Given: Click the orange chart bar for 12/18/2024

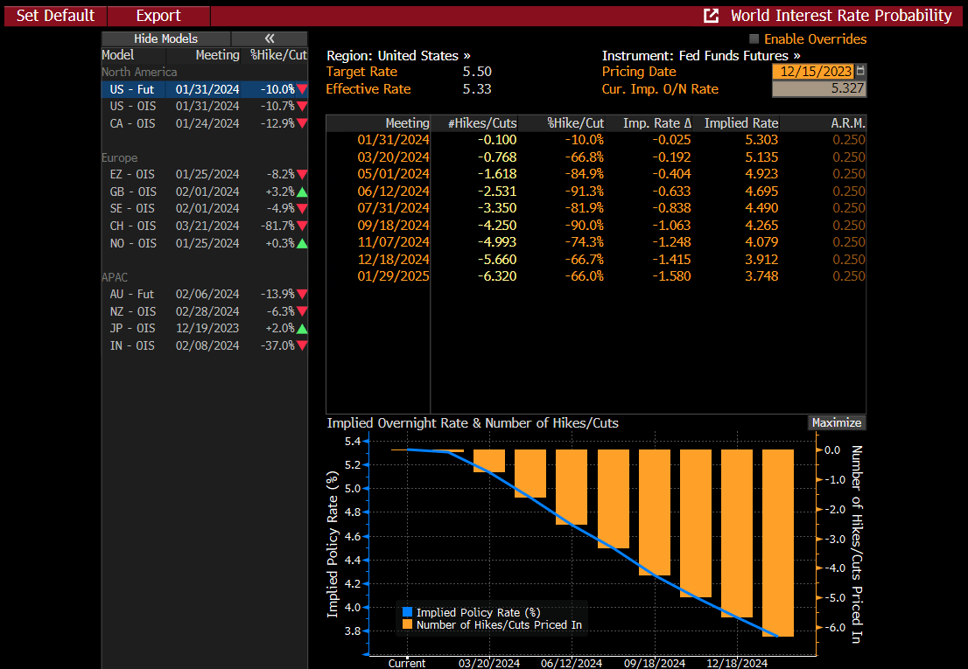Looking at the screenshot, I should pos(737,533).
